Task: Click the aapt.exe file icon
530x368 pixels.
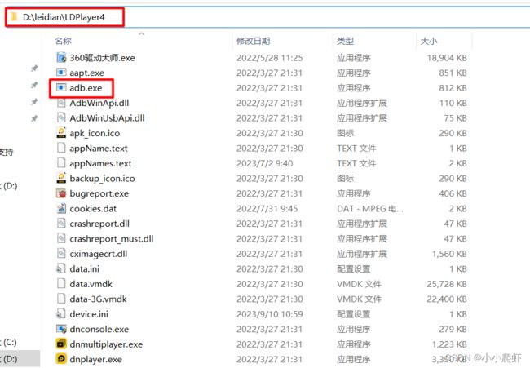Action: [x=61, y=73]
